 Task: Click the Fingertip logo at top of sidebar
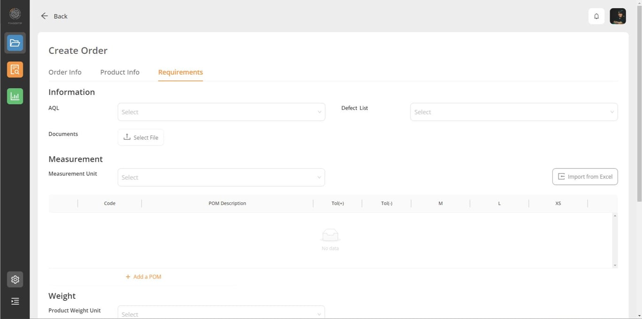(15, 15)
